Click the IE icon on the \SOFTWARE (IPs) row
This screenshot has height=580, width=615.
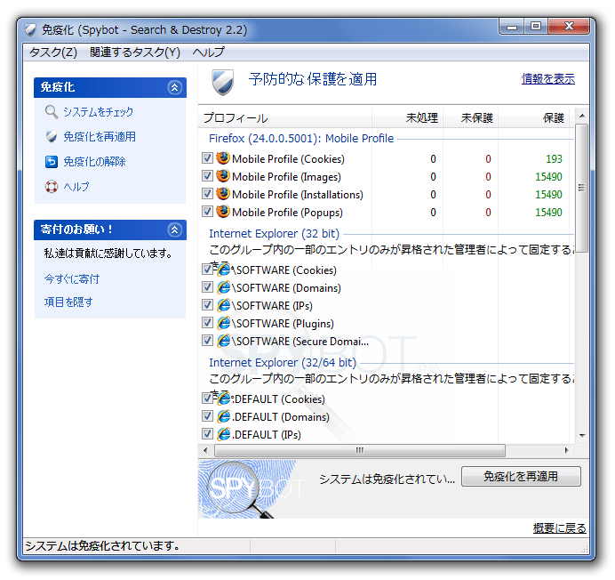[224, 305]
